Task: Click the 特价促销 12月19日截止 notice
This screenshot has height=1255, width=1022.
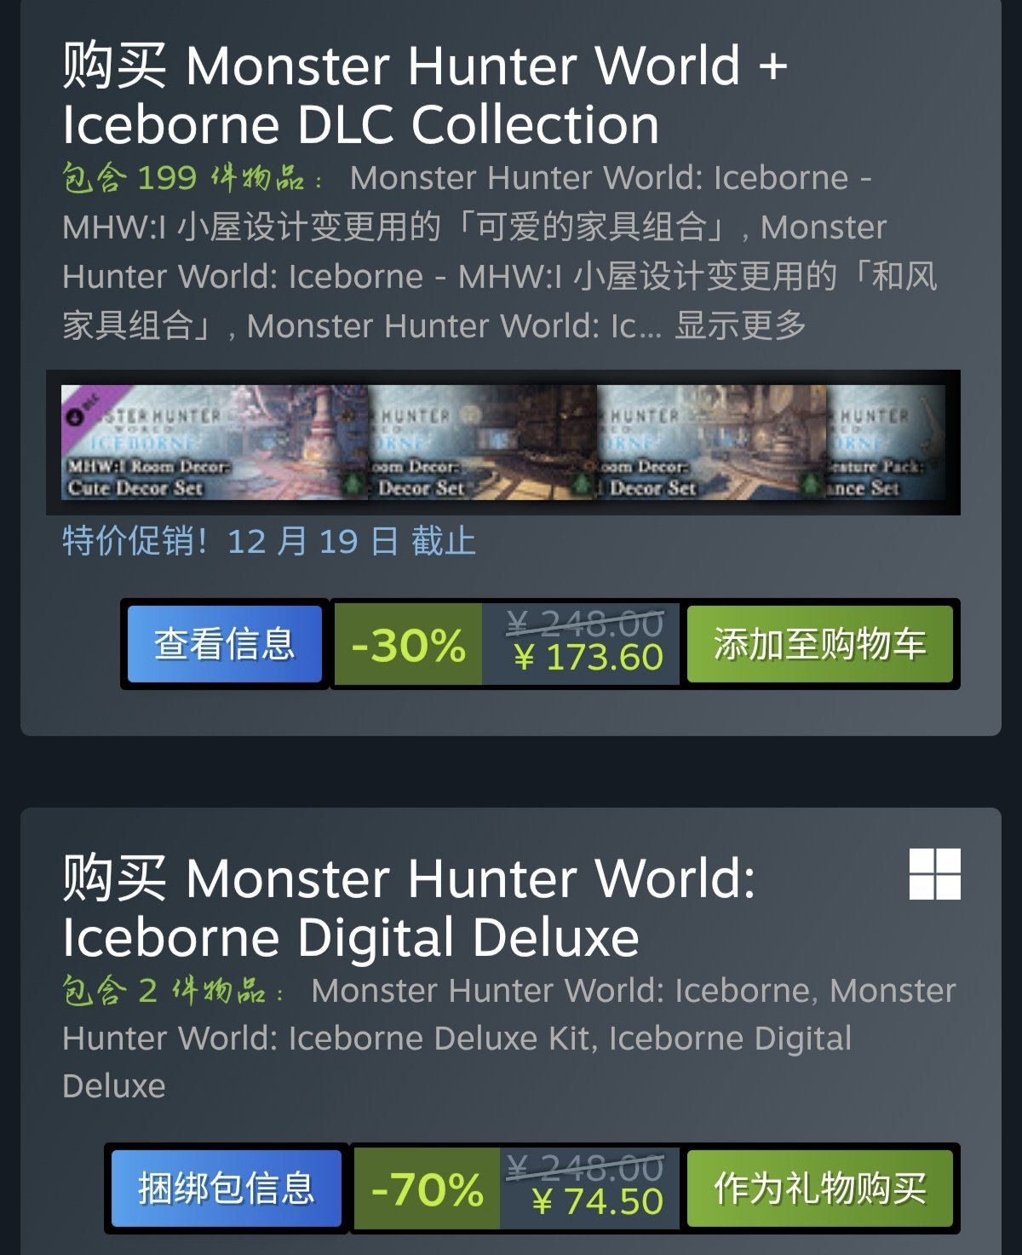Action: point(269,541)
